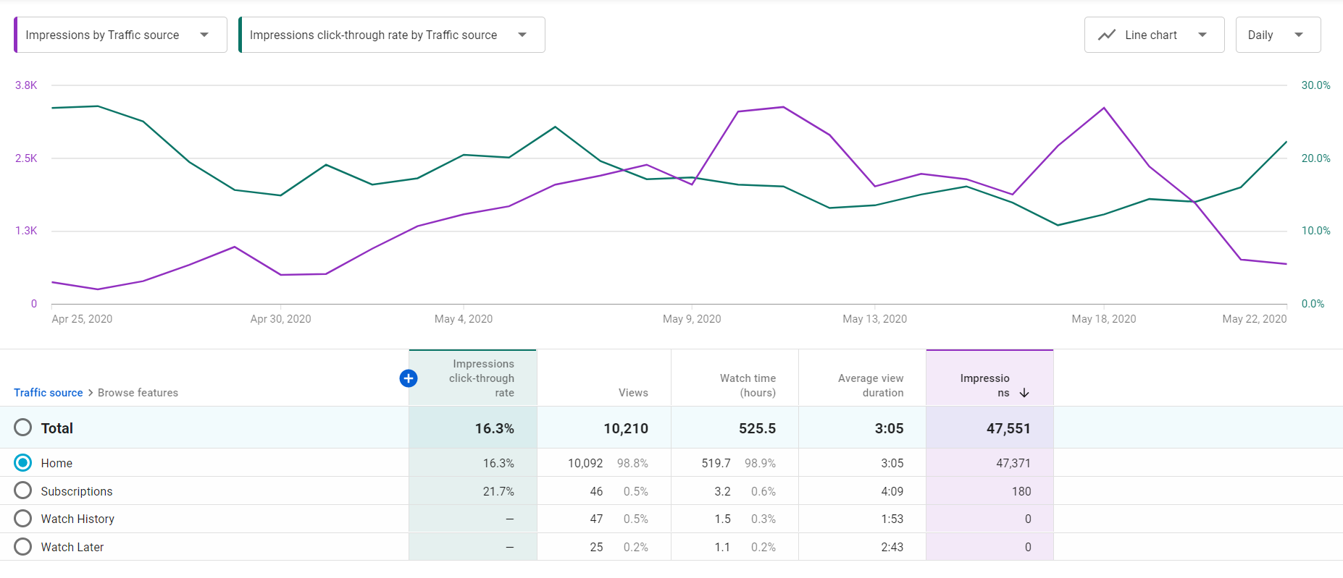Click the May 9, 2020 axis marker
1343x578 pixels.
[x=692, y=319]
